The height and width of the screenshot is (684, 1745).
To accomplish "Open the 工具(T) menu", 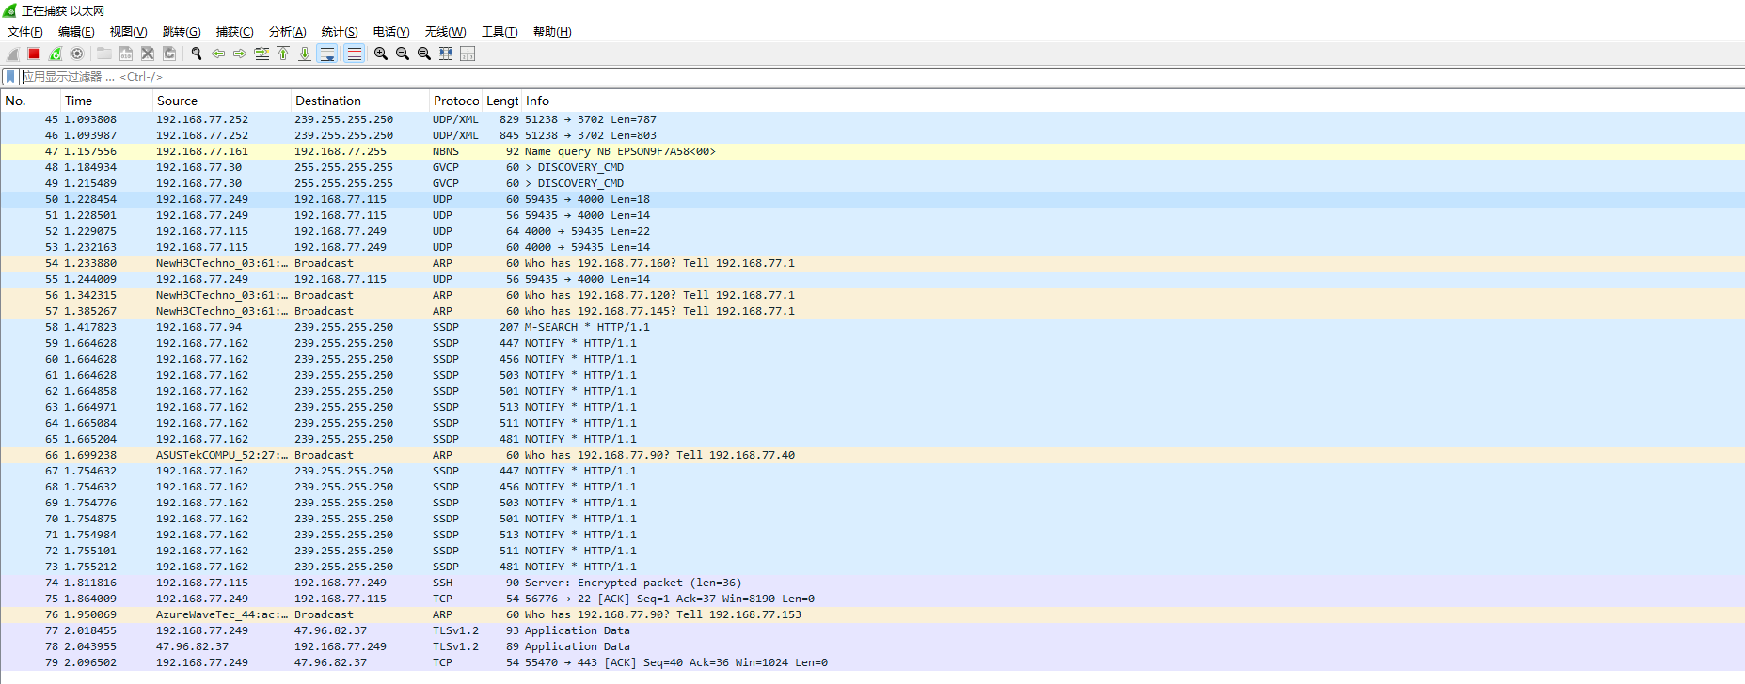I will (x=500, y=32).
